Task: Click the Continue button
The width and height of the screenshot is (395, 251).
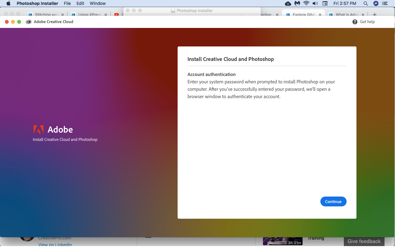Action: [333, 201]
